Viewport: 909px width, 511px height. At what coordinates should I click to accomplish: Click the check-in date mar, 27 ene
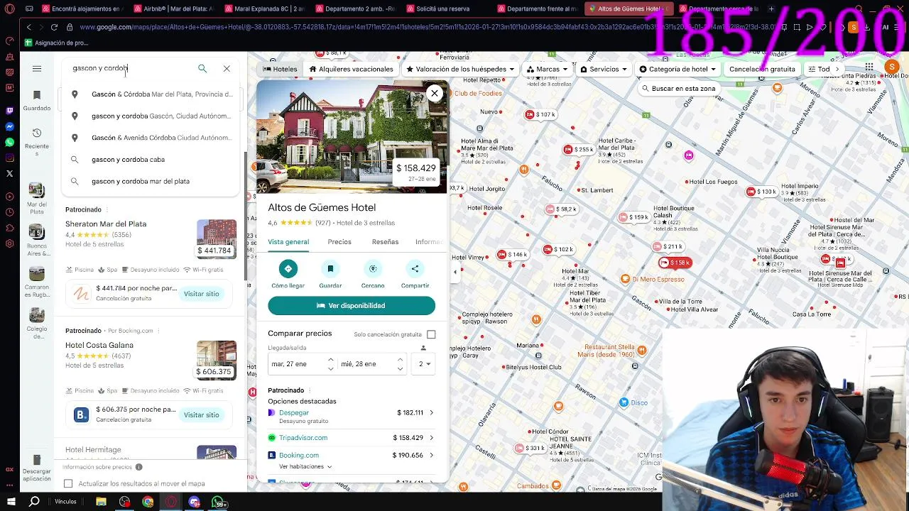pos(297,364)
